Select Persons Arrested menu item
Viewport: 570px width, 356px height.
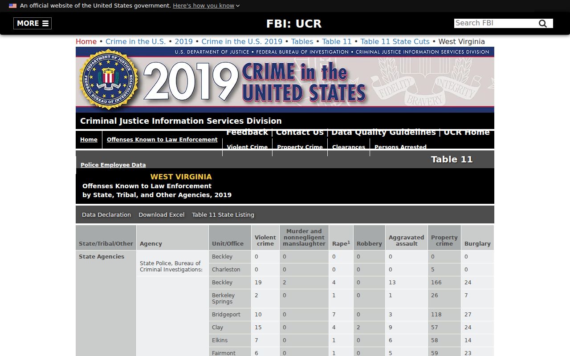pyautogui.click(x=400, y=147)
